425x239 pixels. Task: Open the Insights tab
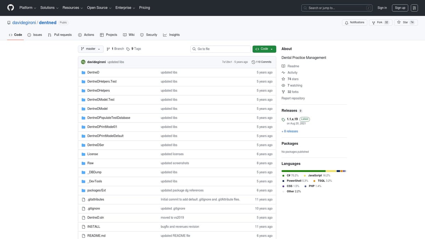tap(171, 35)
